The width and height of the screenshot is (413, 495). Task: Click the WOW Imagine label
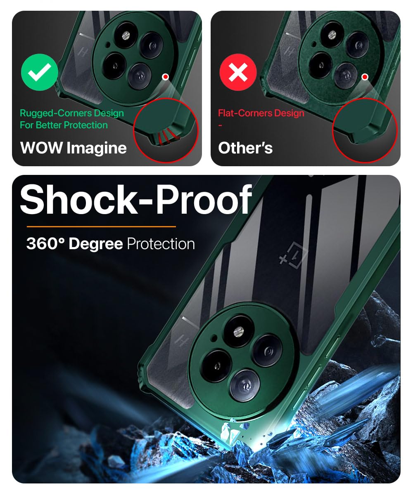(x=74, y=148)
